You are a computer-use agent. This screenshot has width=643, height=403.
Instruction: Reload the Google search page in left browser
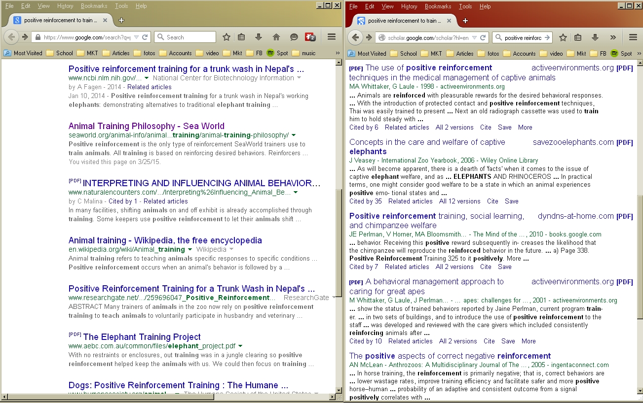click(x=145, y=37)
